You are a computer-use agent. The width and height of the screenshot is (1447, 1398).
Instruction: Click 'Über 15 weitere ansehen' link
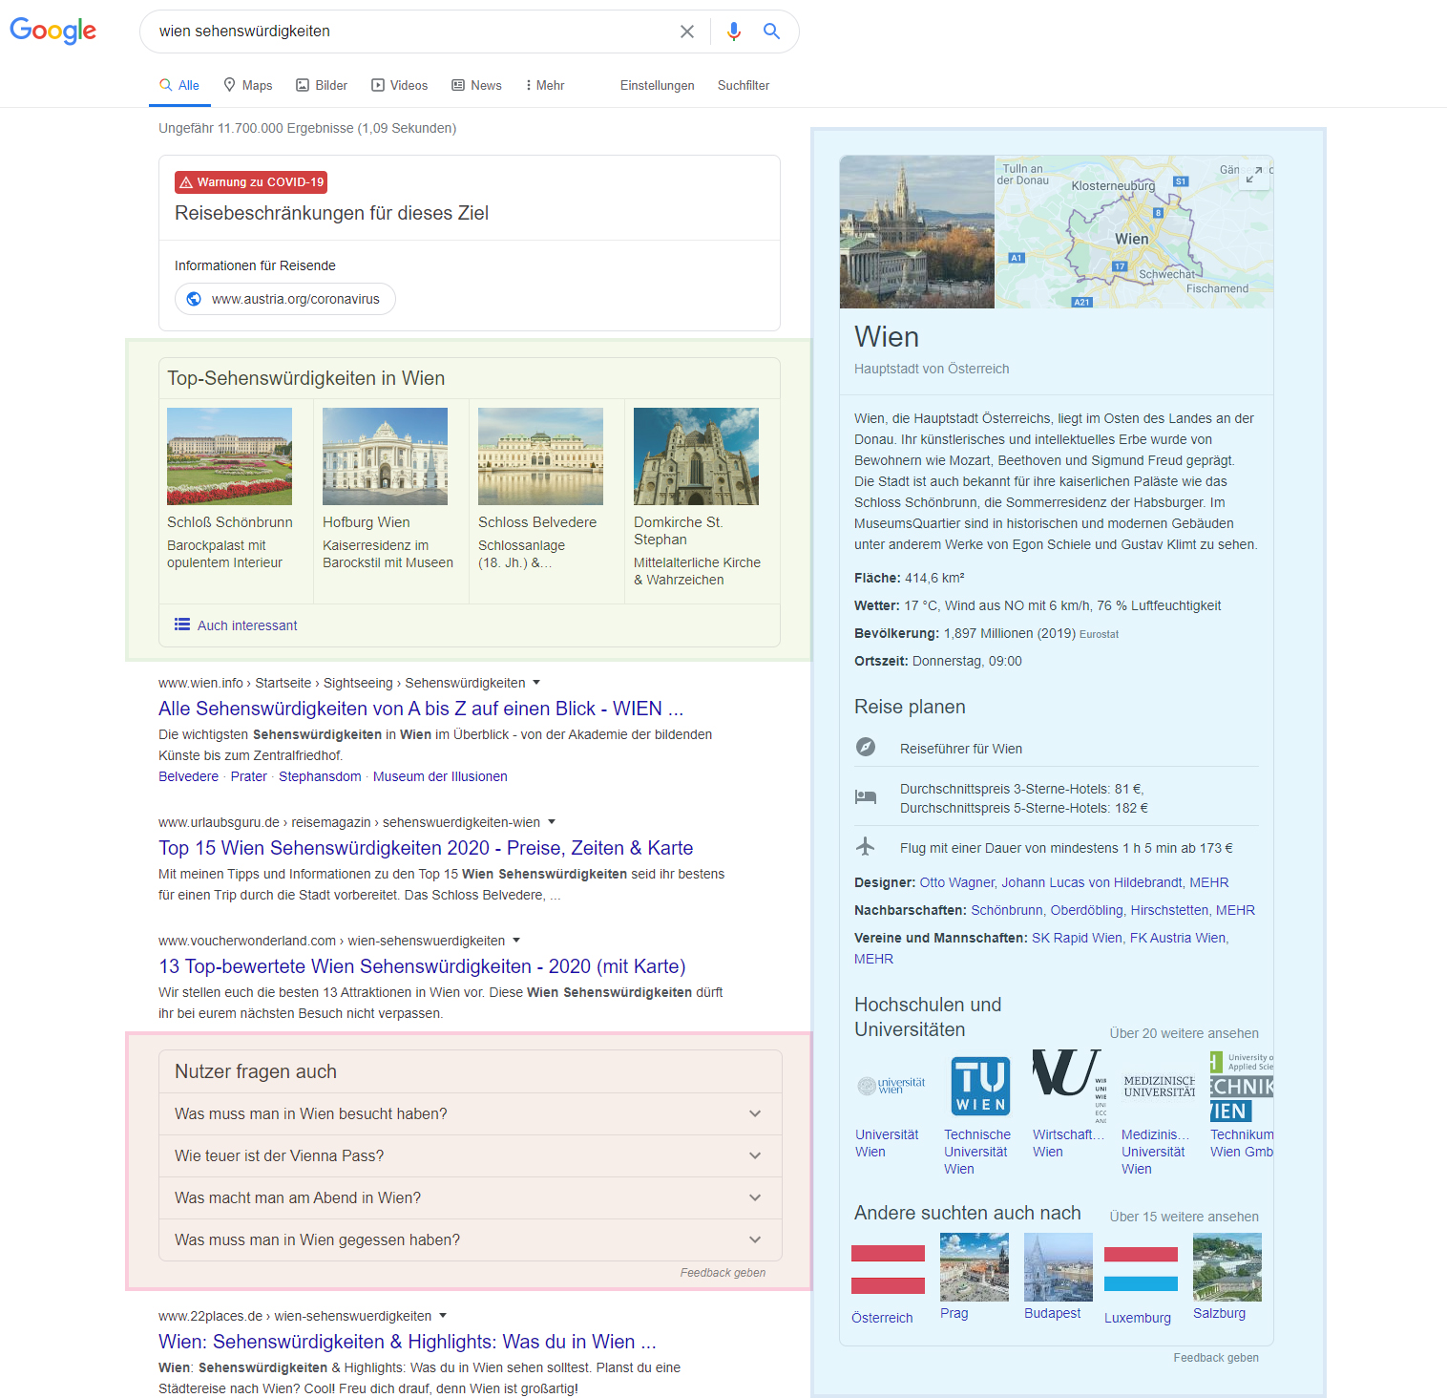point(1184,1217)
